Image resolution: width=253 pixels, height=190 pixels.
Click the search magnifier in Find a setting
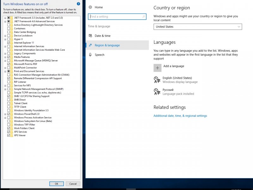[144, 16]
